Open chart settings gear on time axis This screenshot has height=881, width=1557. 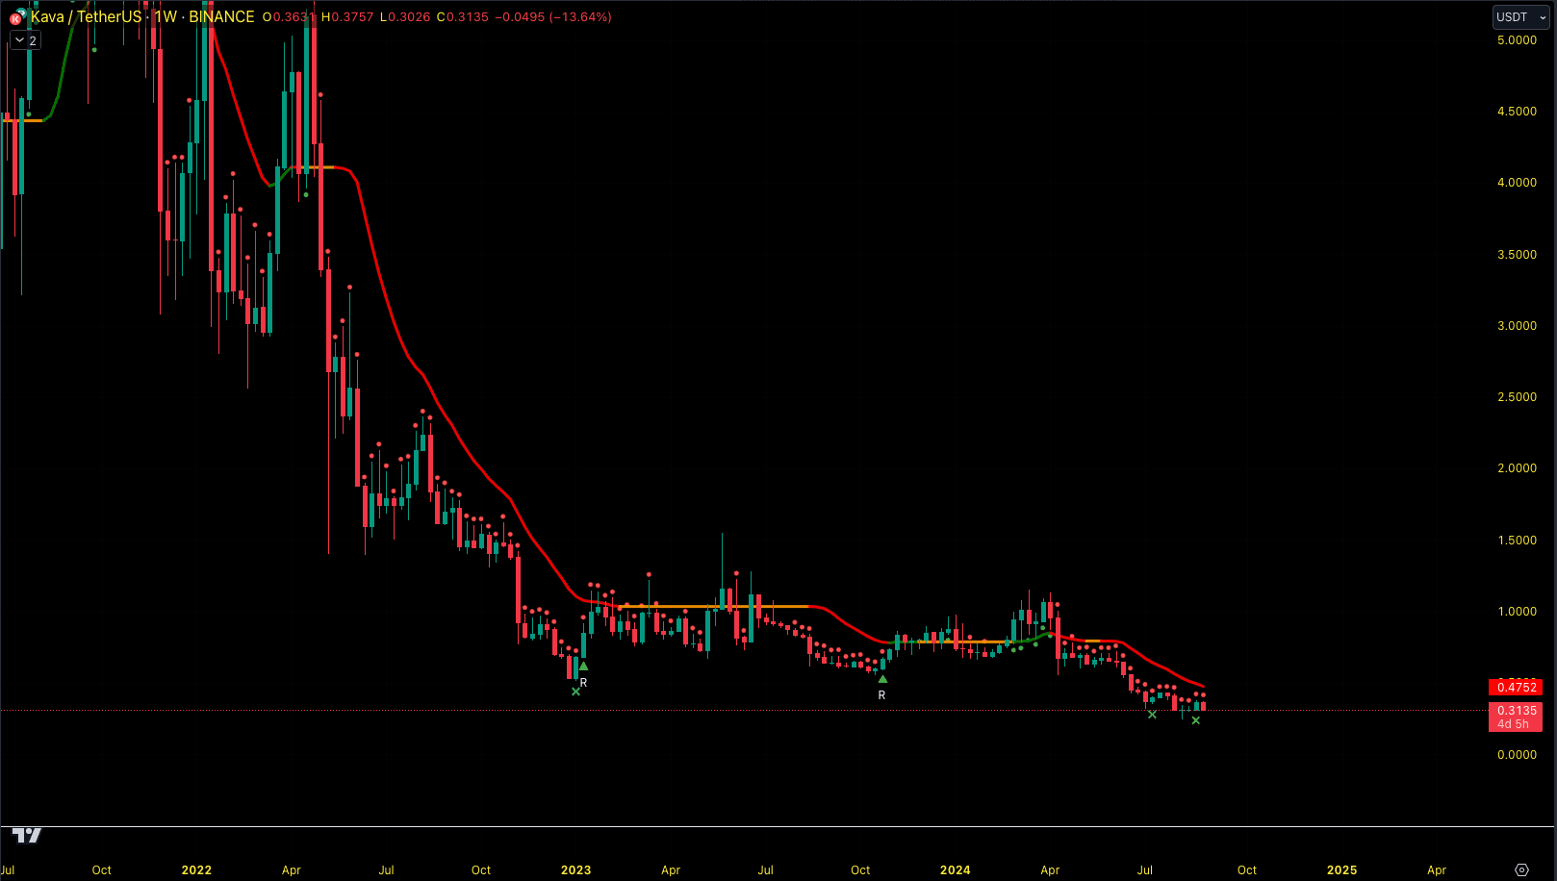[x=1521, y=869]
